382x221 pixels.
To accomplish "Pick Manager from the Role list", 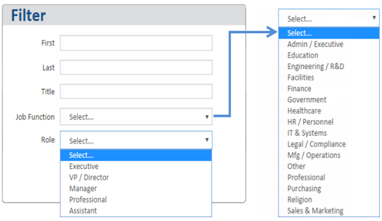I will point(136,189).
